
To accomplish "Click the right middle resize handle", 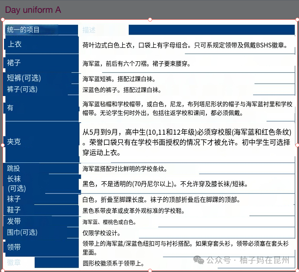I will click(297, 145).
